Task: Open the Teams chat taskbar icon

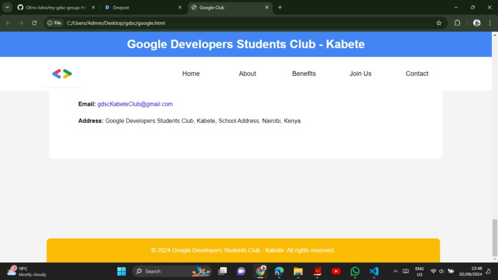Action: [x=241, y=271]
